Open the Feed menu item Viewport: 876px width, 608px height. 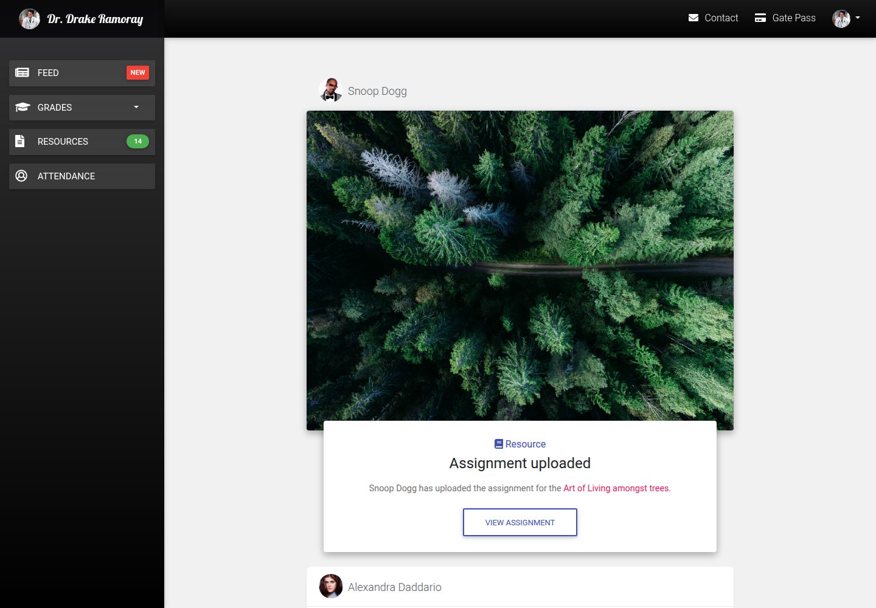coord(82,73)
